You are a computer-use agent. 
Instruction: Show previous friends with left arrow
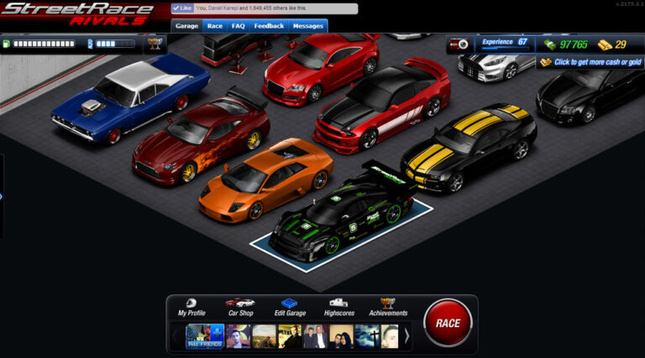pos(176,336)
